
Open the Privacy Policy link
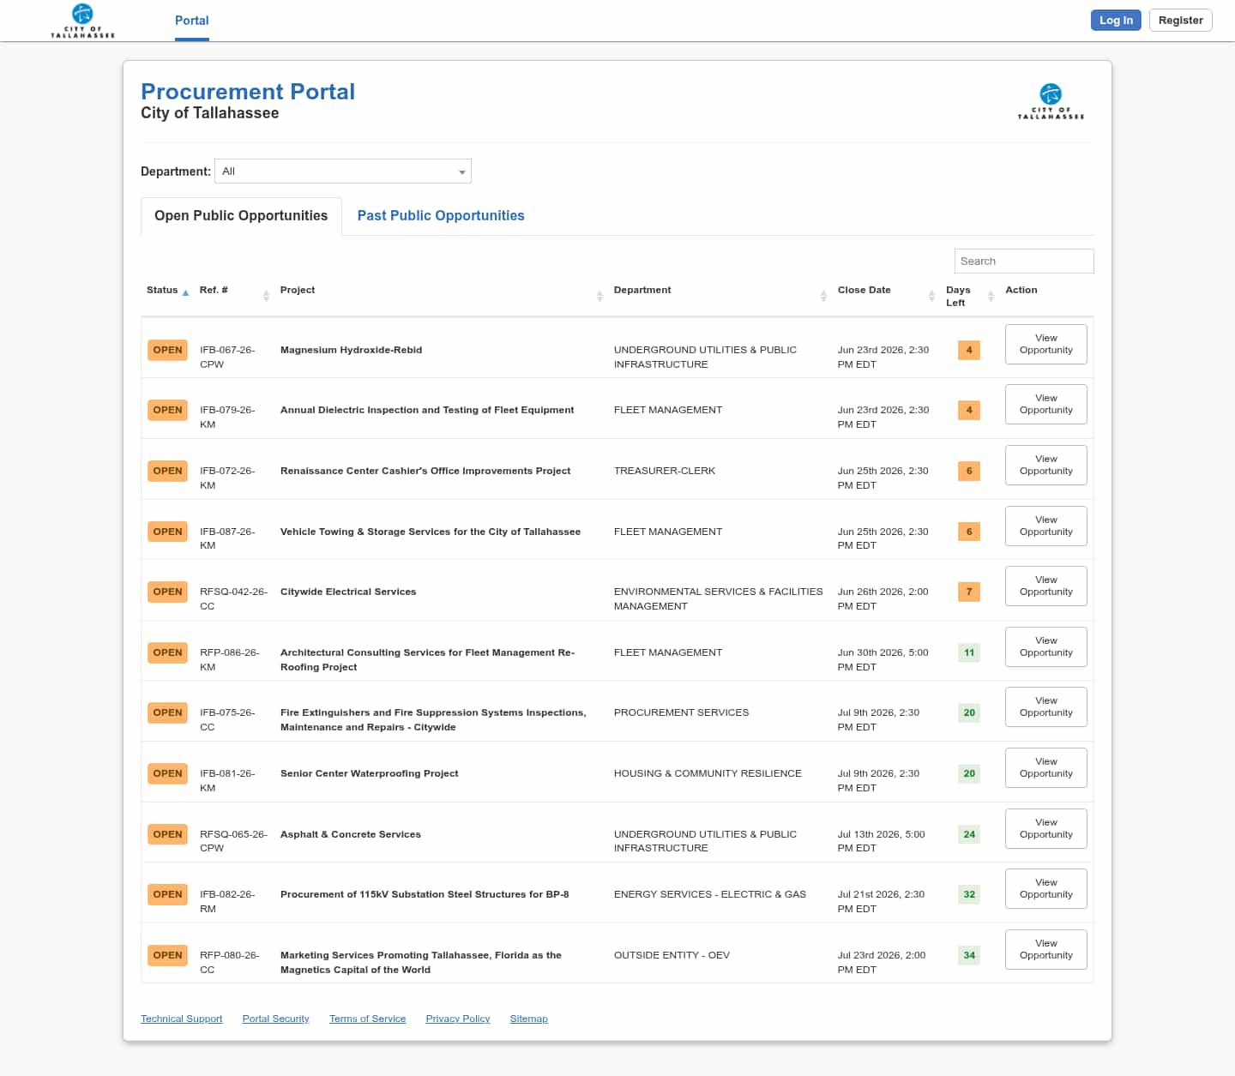(x=458, y=1019)
